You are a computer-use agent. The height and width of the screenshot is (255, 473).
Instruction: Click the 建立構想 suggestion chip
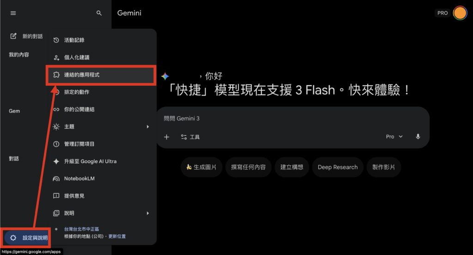point(292,167)
